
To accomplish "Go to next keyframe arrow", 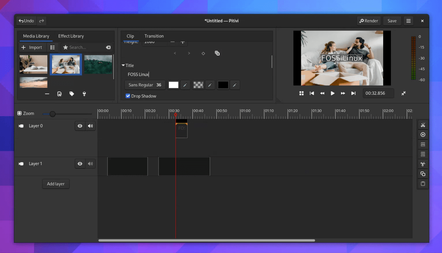I will pos(189,53).
